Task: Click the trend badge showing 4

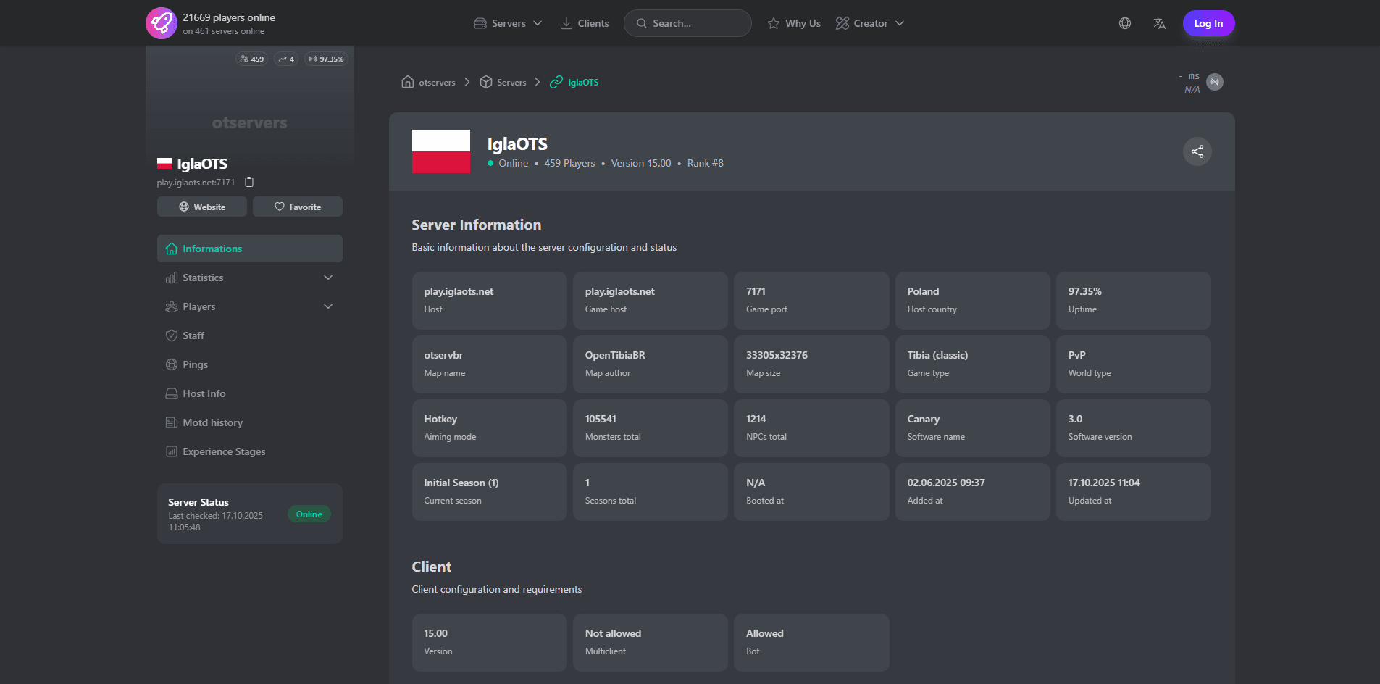Action: pyautogui.click(x=286, y=59)
